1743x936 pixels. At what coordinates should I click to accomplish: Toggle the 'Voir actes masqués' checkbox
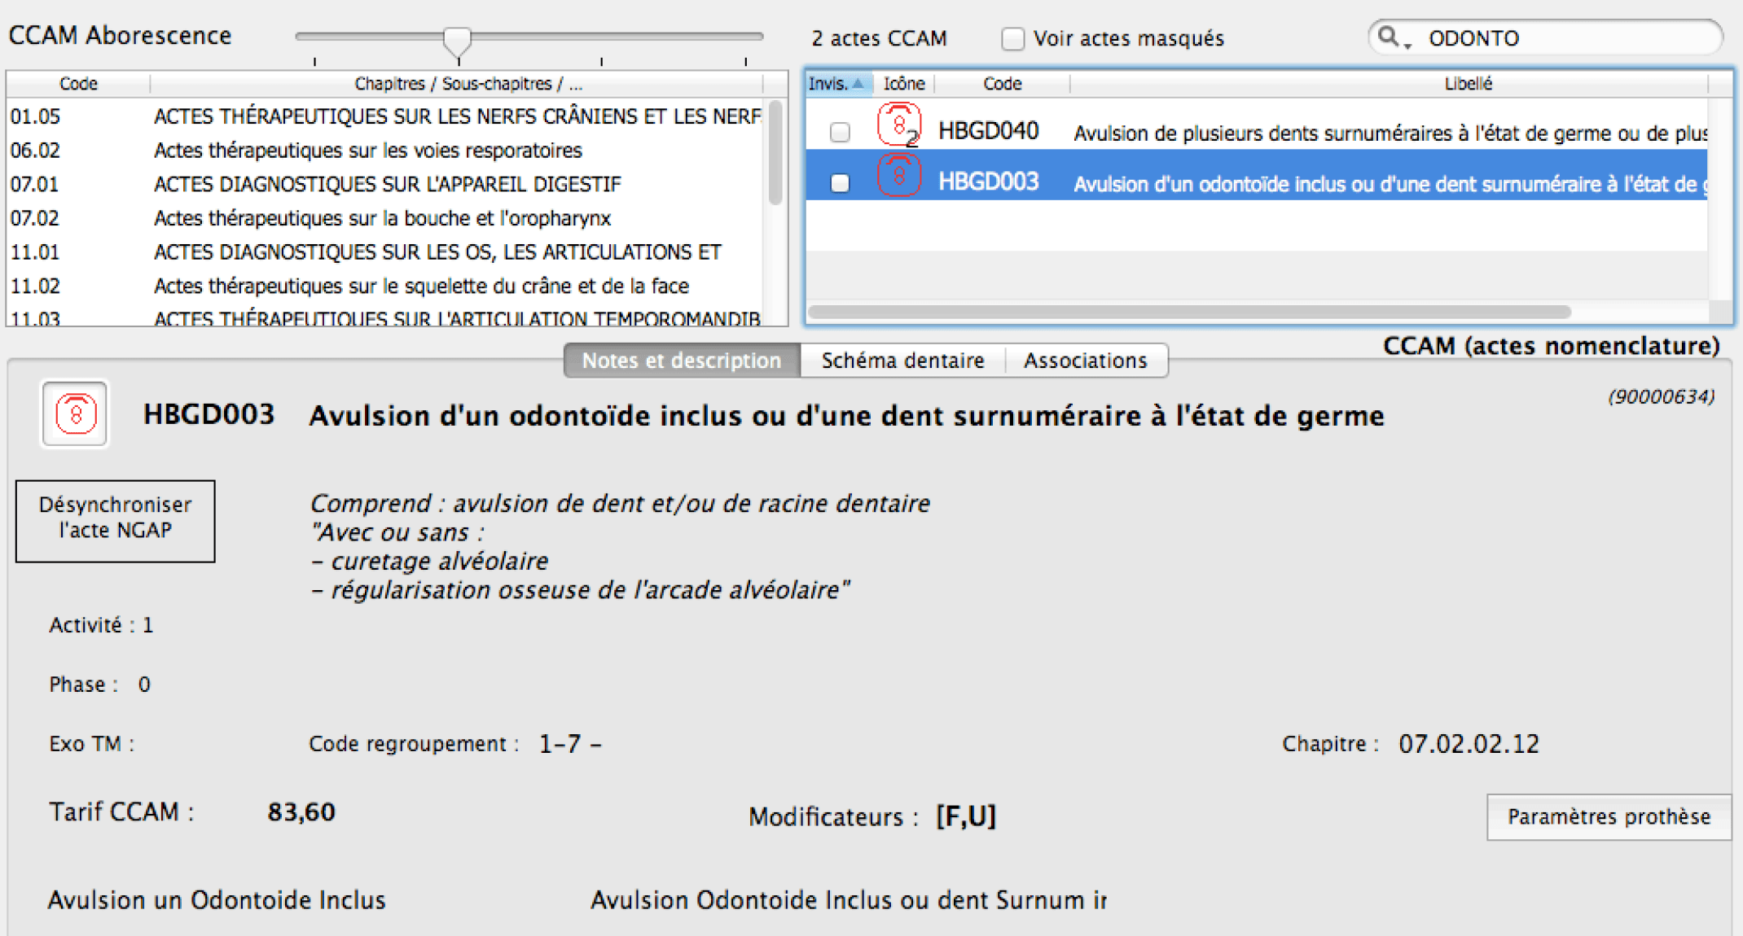tap(1012, 38)
